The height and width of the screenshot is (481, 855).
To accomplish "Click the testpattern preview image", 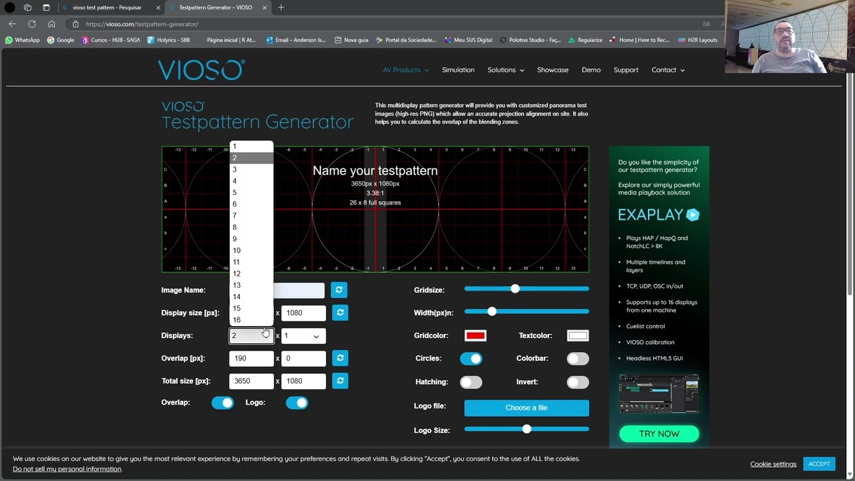I will click(x=375, y=209).
